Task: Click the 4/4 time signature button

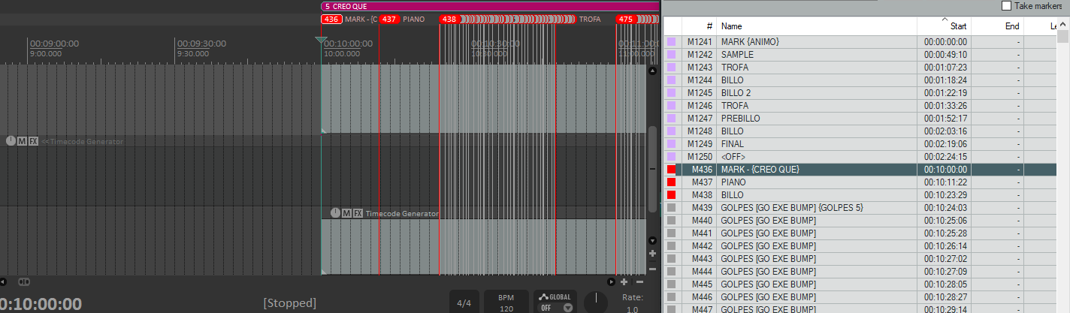Action: [464, 303]
